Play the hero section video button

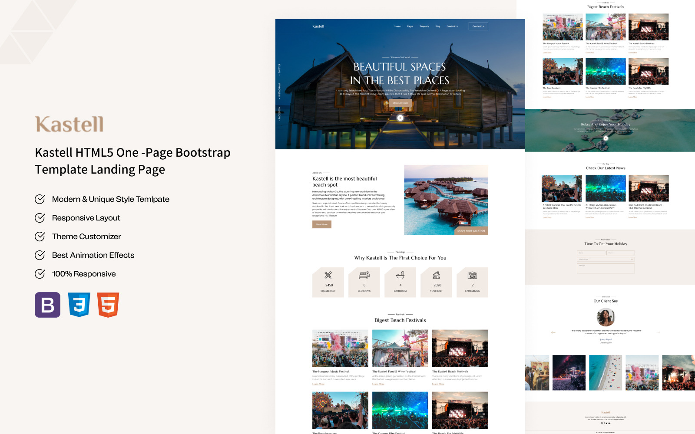[x=400, y=118]
